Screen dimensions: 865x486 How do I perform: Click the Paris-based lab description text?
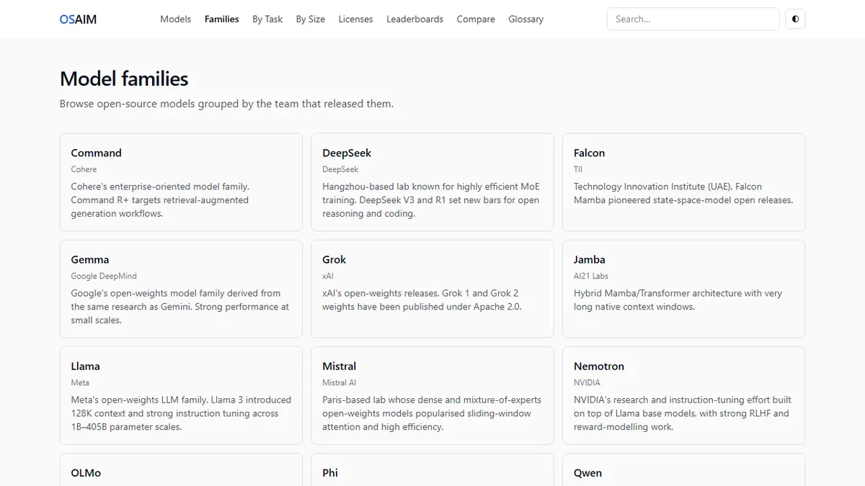(432, 413)
